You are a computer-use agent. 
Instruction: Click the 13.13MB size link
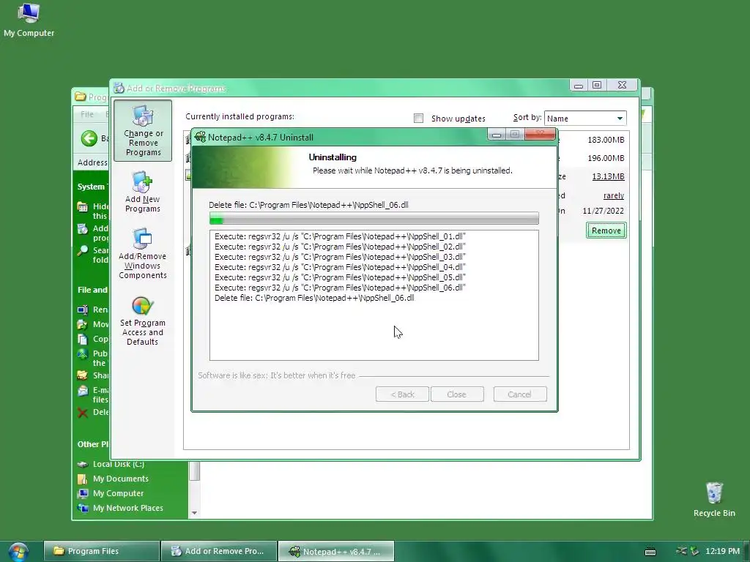tap(608, 176)
